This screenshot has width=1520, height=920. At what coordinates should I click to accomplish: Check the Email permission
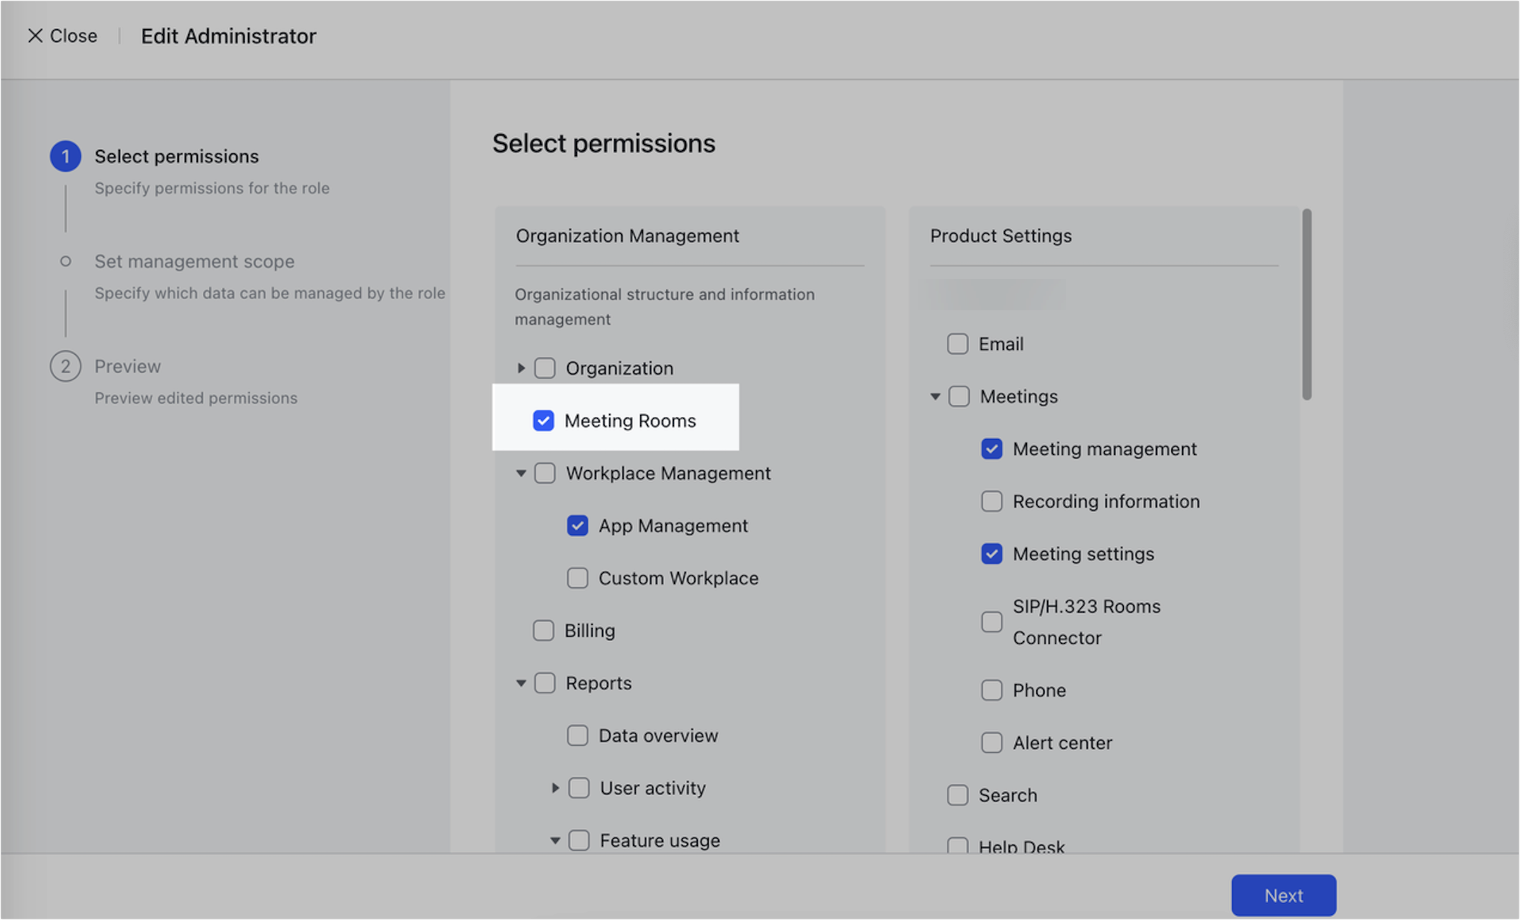pos(957,343)
